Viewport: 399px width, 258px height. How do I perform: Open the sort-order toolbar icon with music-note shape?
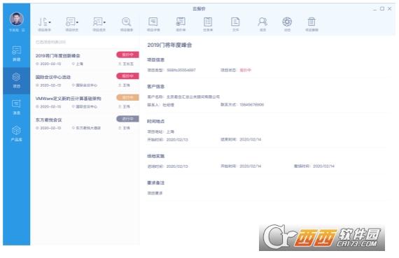tap(43, 22)
